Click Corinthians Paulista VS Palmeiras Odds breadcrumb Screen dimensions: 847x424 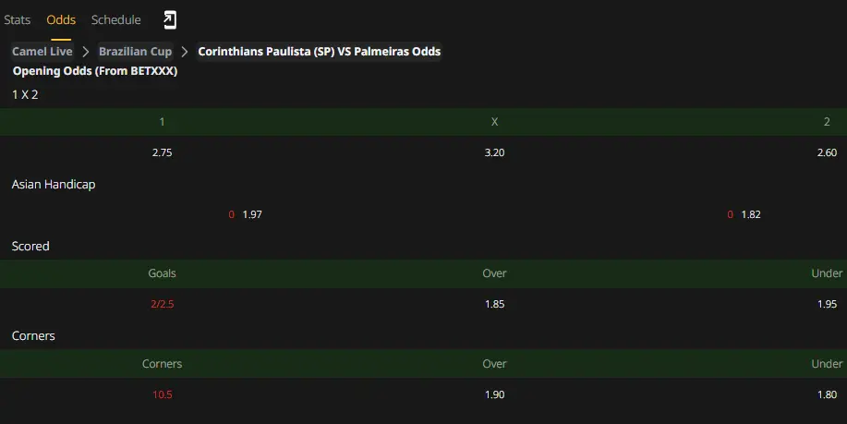320,52
